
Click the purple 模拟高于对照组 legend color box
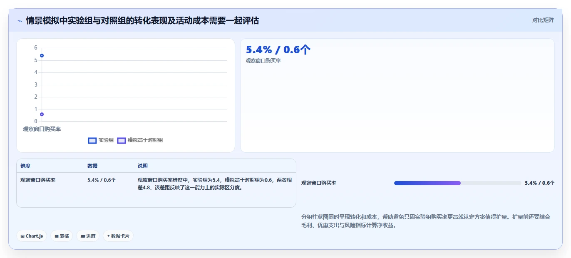pos(122,141)
